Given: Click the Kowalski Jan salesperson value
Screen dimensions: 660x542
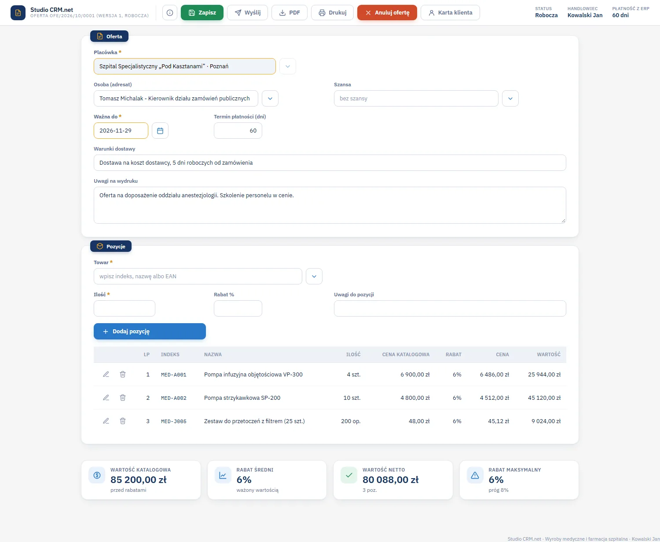Looking at the screenshot, I should 585,15.
